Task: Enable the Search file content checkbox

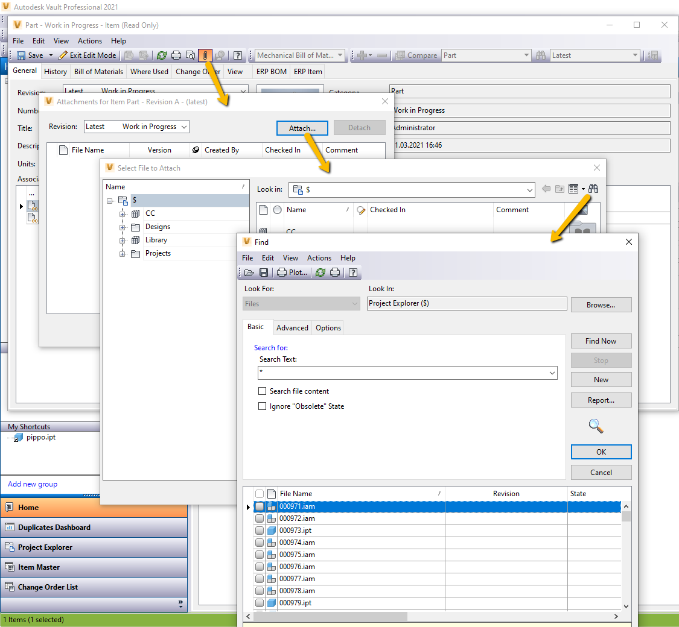Action: 263,391
